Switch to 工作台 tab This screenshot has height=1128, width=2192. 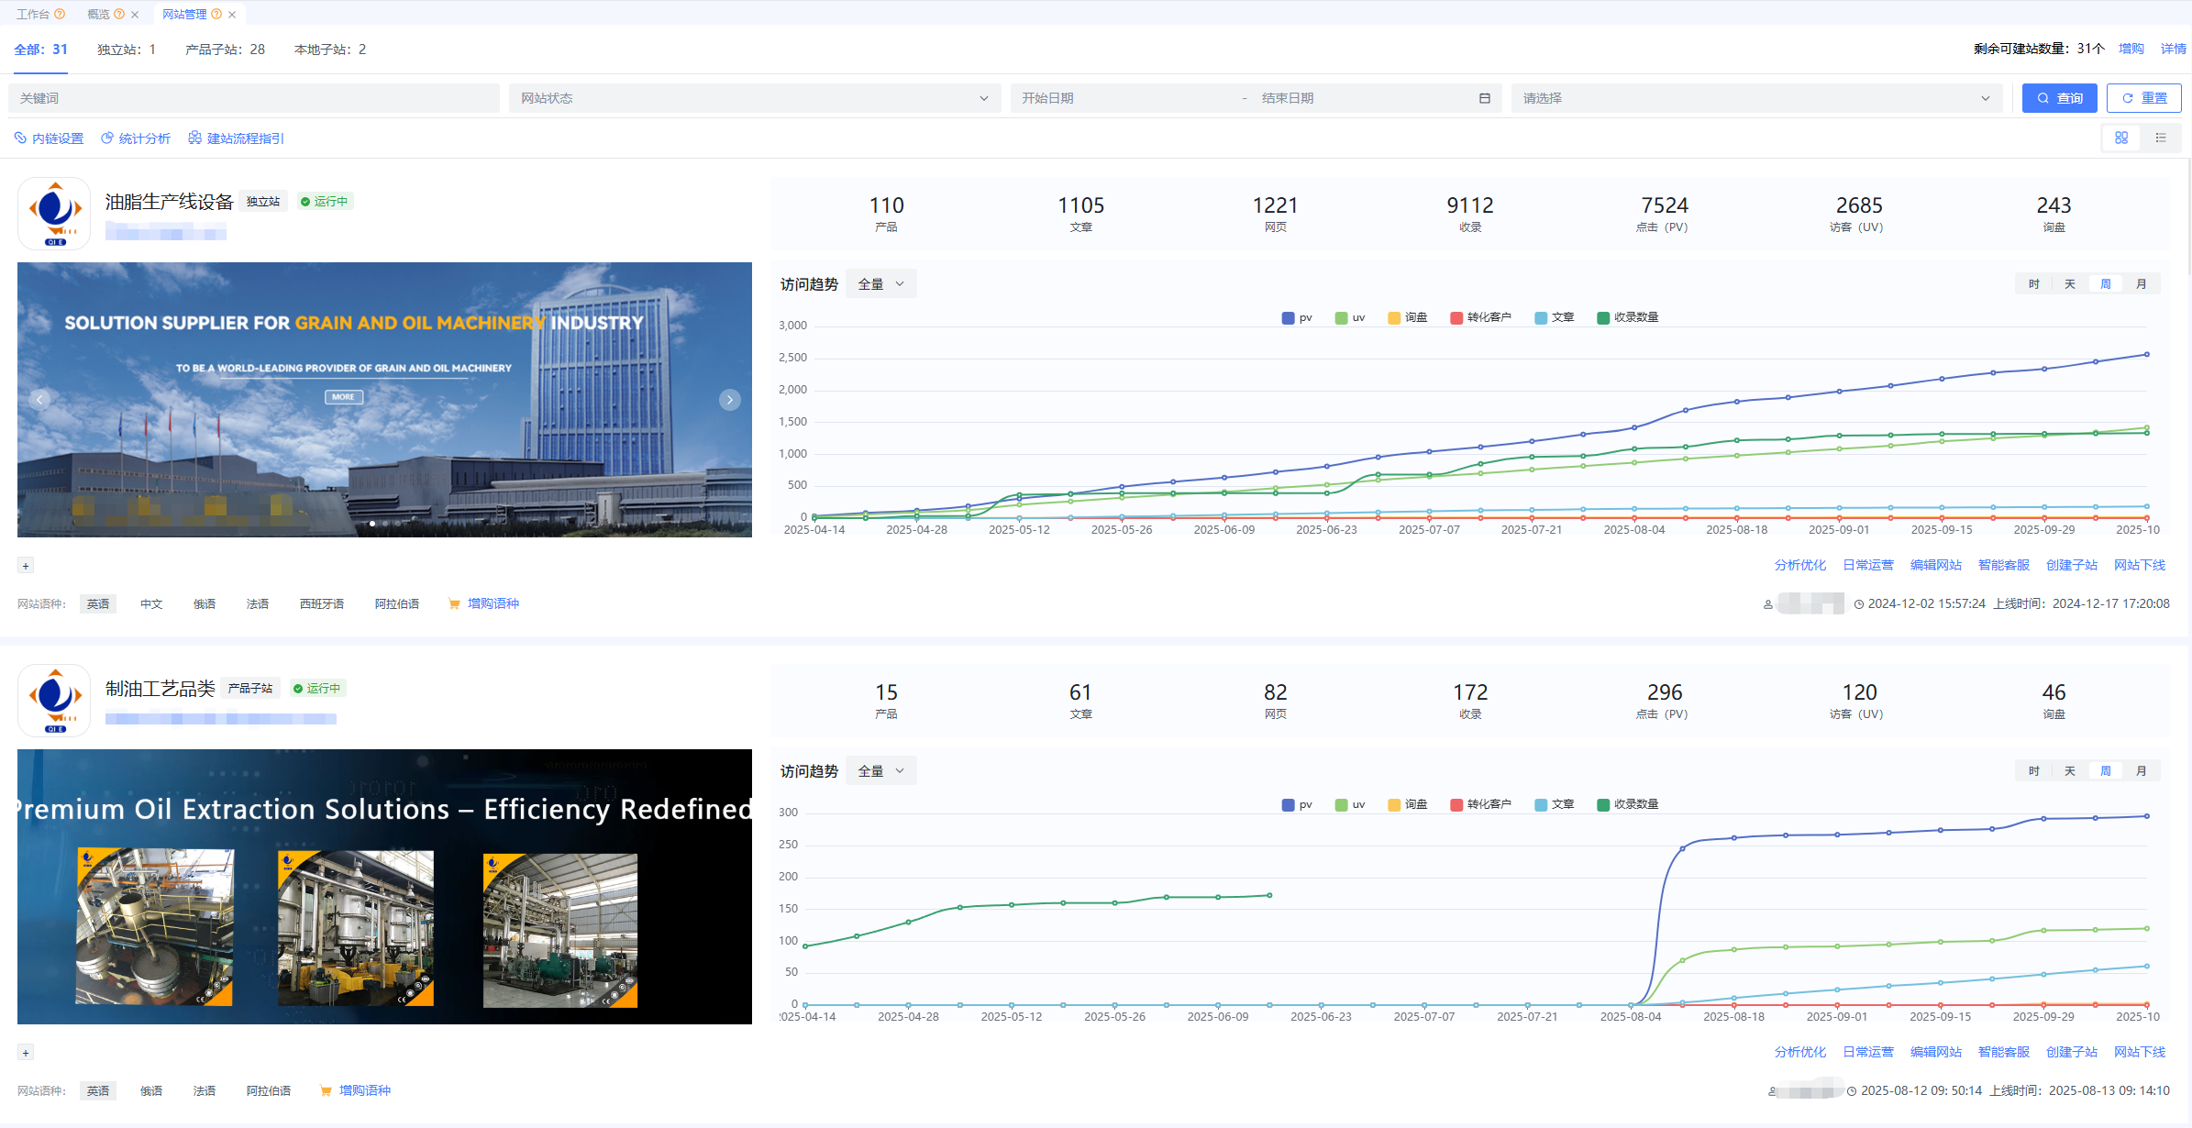(x=32, y=14)
